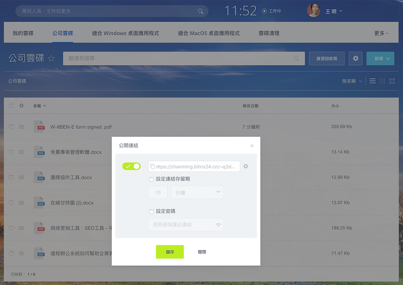Viewport: 403px width, 285px height.
Task: Check the 遠程辦公系統 docx row
Action: 11,253
